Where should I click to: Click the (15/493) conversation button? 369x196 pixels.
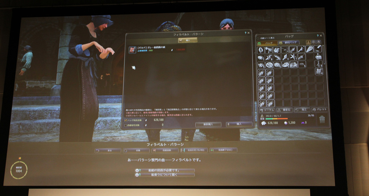(x=194, y=150)
